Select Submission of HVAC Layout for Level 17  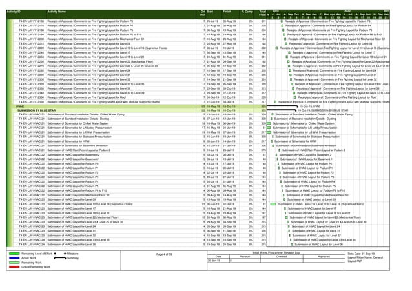139,208
